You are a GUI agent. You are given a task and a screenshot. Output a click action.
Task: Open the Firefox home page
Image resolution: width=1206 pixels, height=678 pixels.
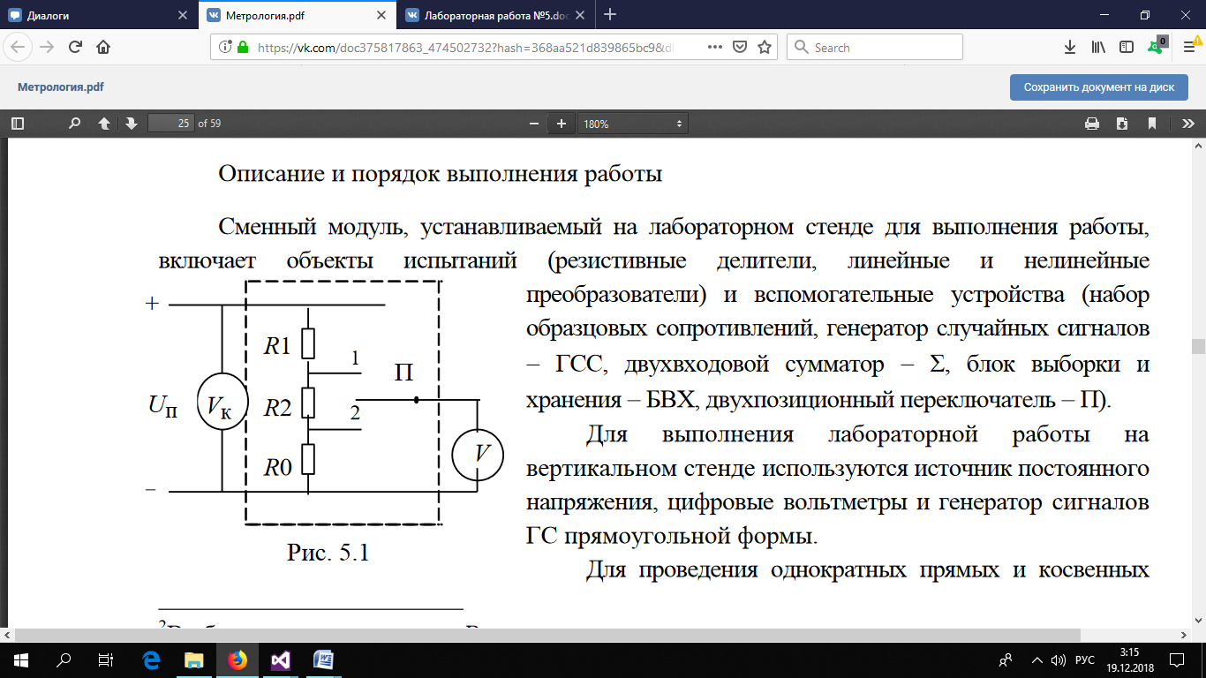coord(103,47)
